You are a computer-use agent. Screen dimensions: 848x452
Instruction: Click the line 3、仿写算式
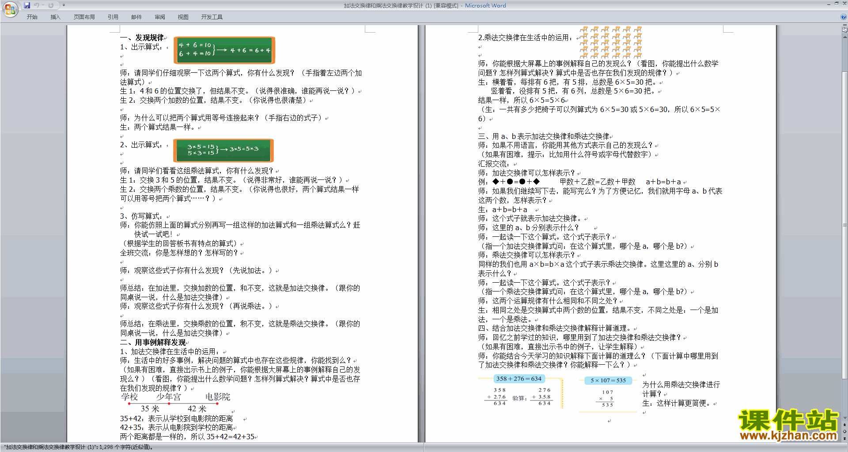(141, 216)
